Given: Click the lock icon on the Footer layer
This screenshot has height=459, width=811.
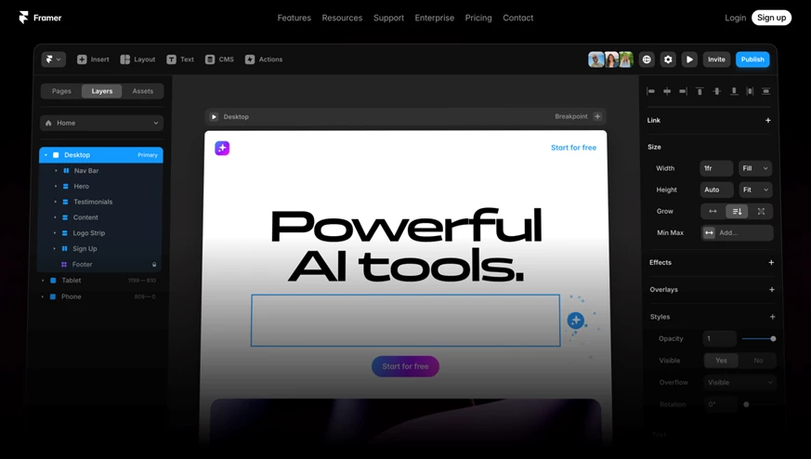Looking at the screenshot, I should 154,265.
